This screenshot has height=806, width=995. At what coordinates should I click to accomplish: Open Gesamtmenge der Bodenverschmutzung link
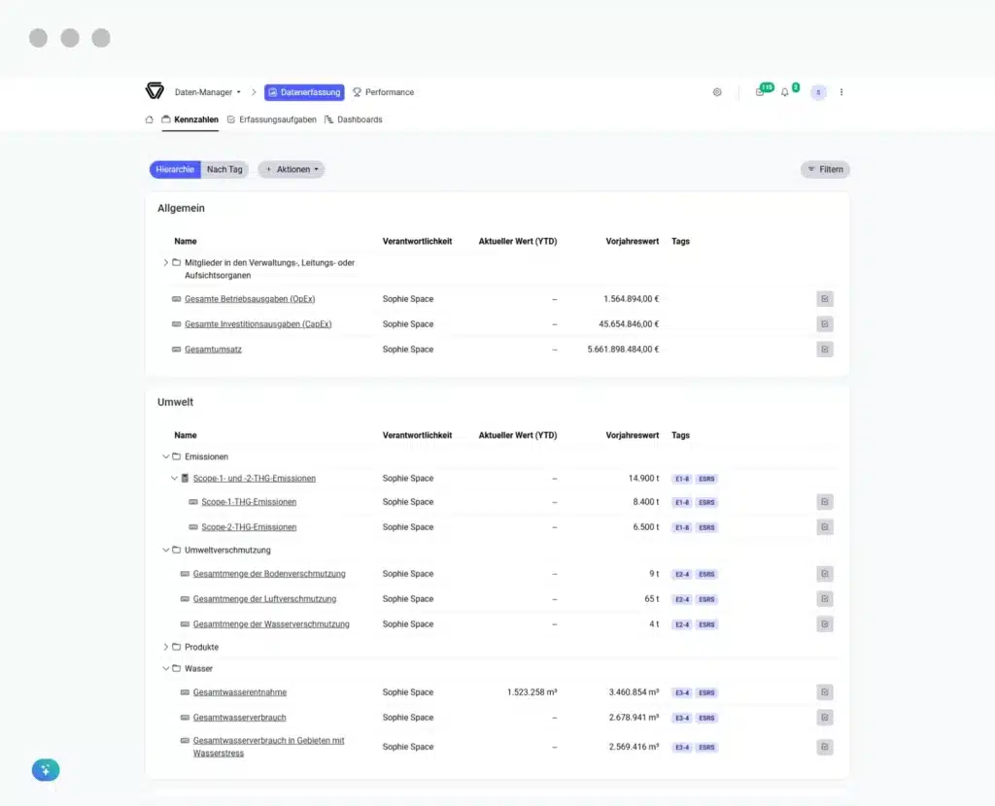pos(269,574)
